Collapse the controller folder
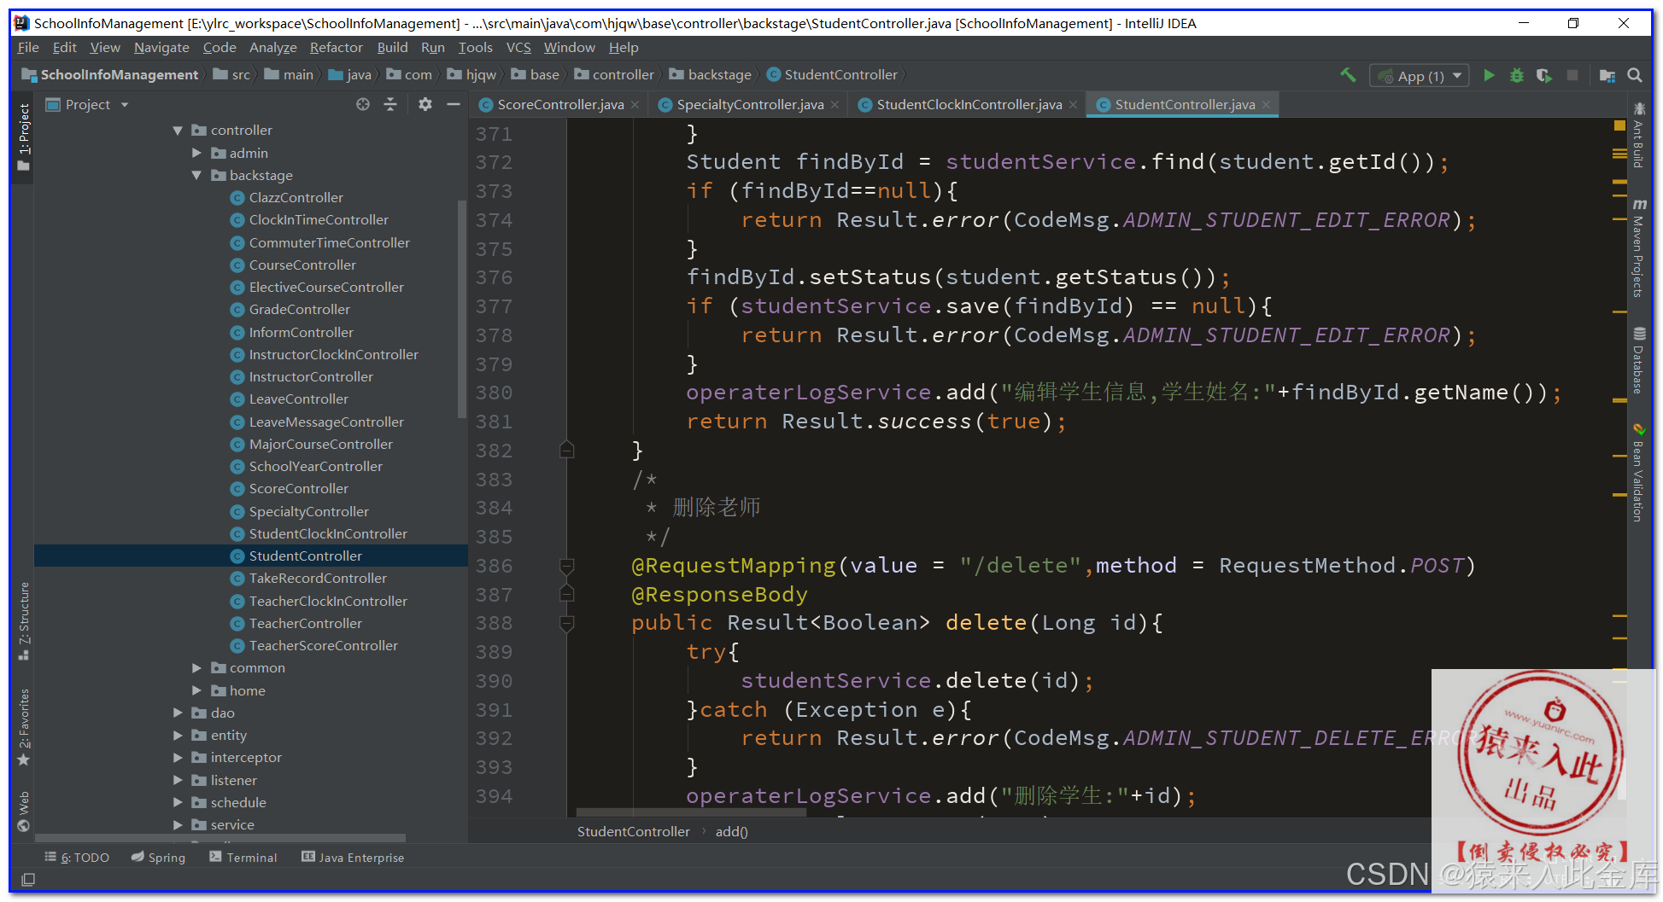 pos(178,131)
